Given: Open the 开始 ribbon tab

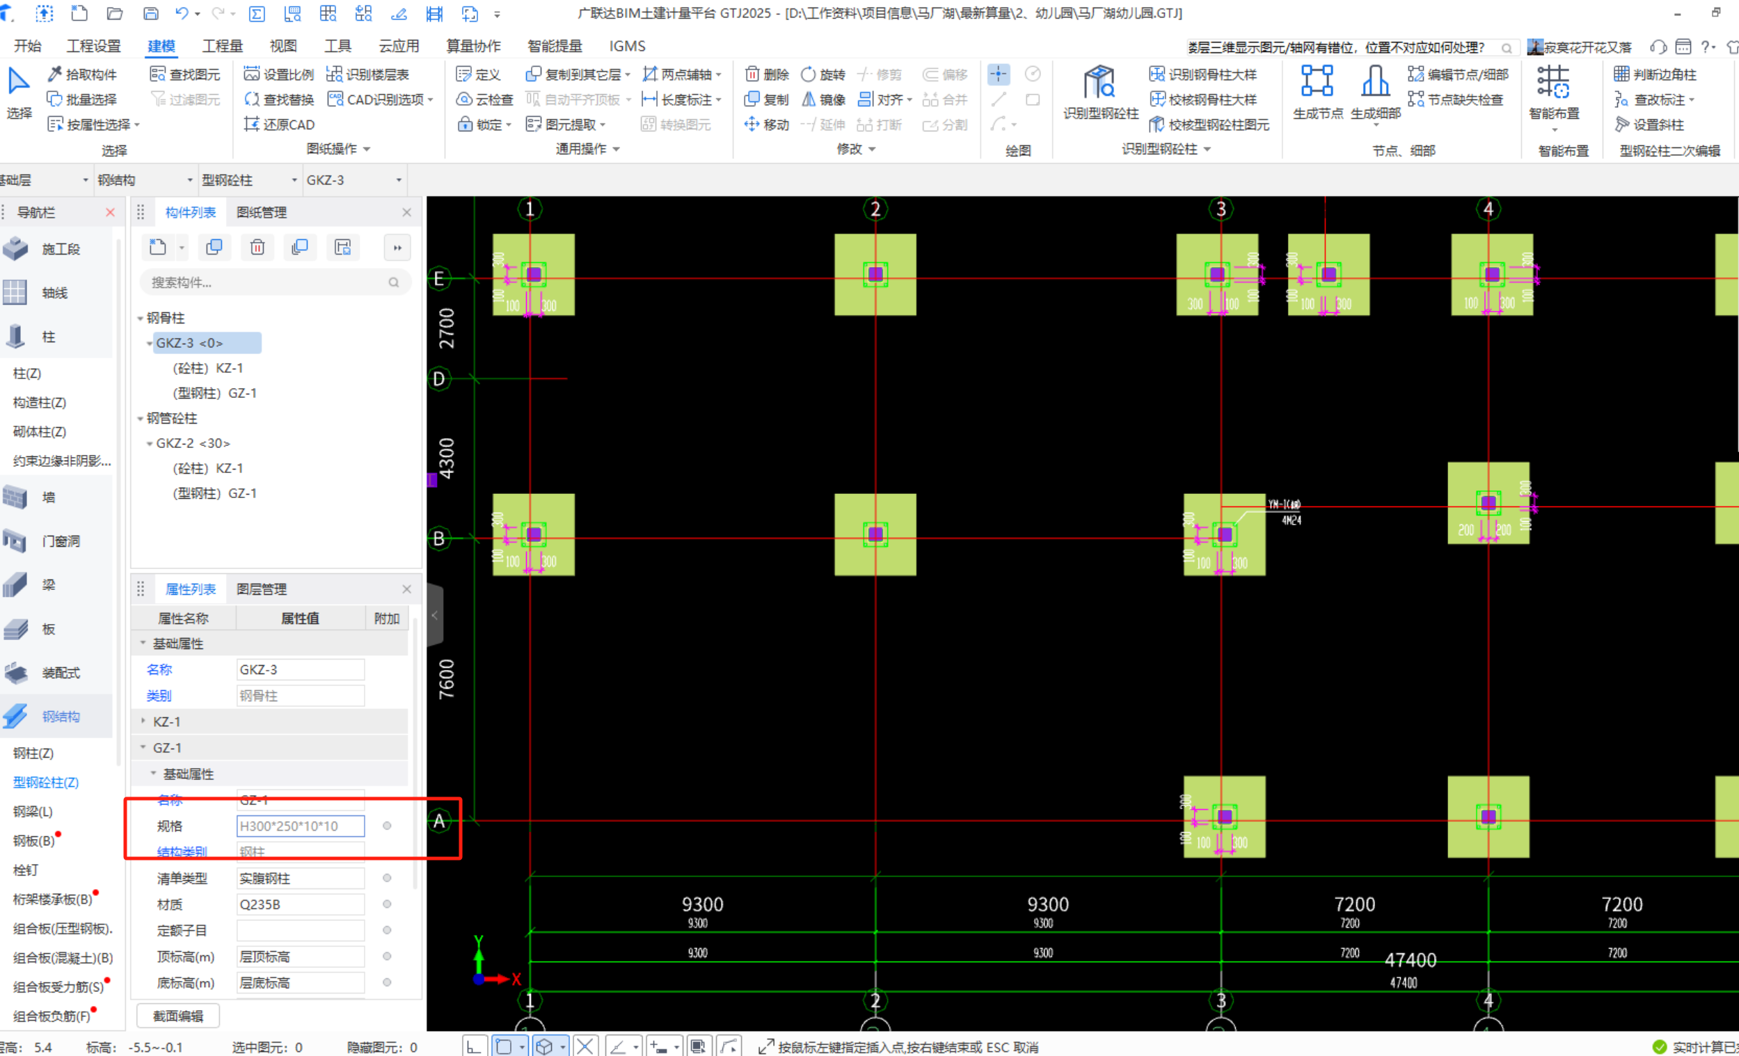Looking at the screenshot, I should 28,46.
